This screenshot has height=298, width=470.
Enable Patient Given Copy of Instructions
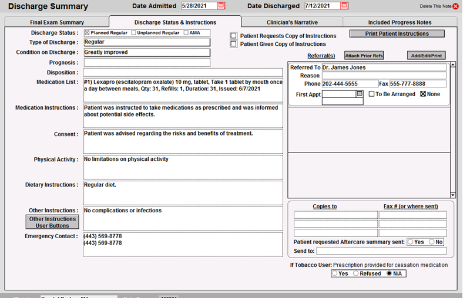click(x=233, y=44)
